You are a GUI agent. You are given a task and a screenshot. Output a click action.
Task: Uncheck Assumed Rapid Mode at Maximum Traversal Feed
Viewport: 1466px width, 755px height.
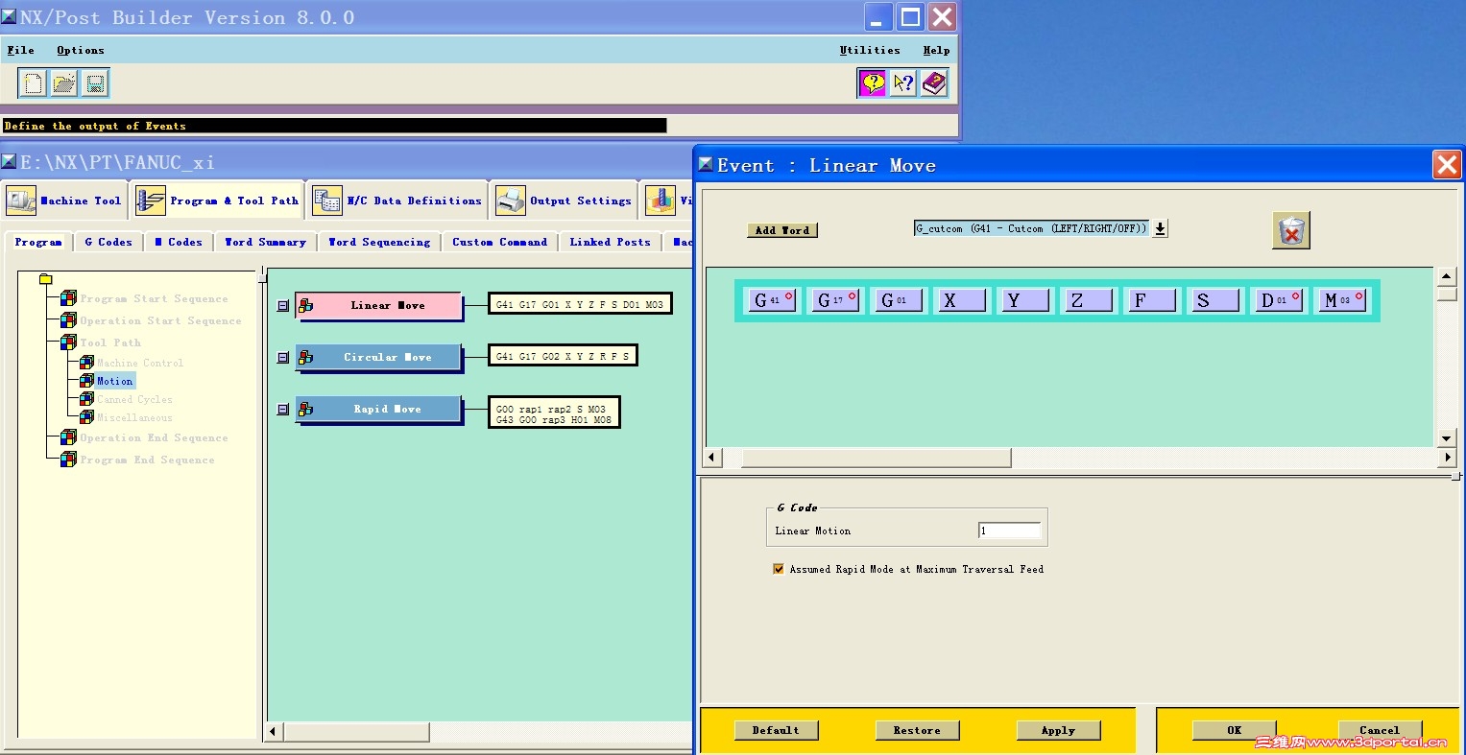[x=779, y=569]
